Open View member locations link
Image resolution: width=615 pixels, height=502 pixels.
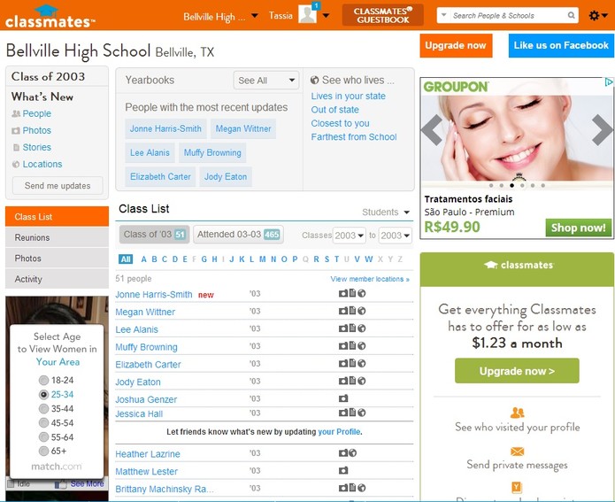pos(370,279)
